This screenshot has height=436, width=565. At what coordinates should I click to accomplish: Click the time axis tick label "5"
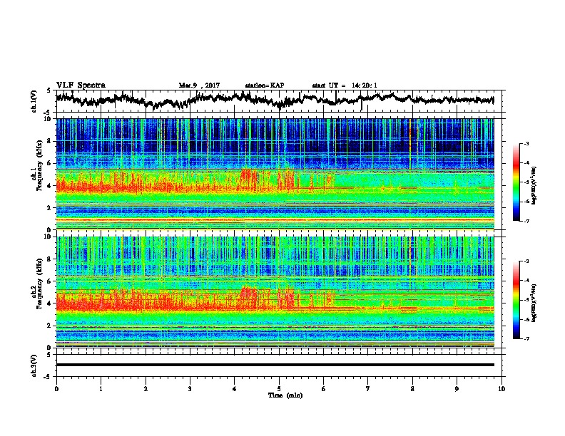[x=279, y=388]
